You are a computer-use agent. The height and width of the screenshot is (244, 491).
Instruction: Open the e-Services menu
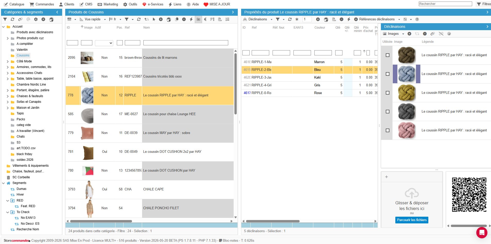click(153, 4)
